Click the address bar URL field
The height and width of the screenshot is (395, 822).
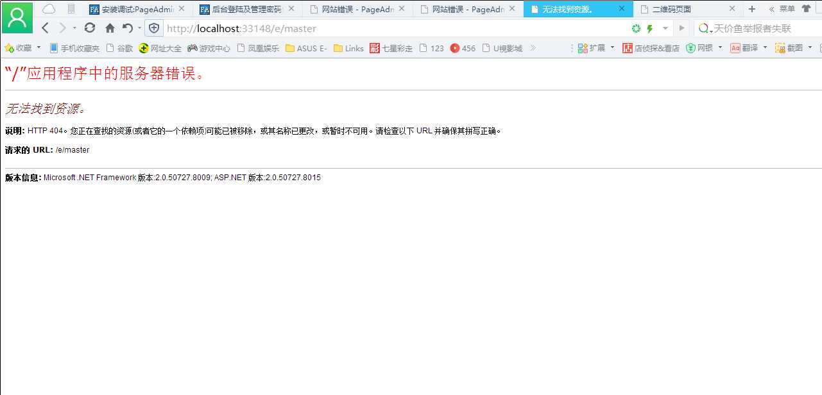385,28
